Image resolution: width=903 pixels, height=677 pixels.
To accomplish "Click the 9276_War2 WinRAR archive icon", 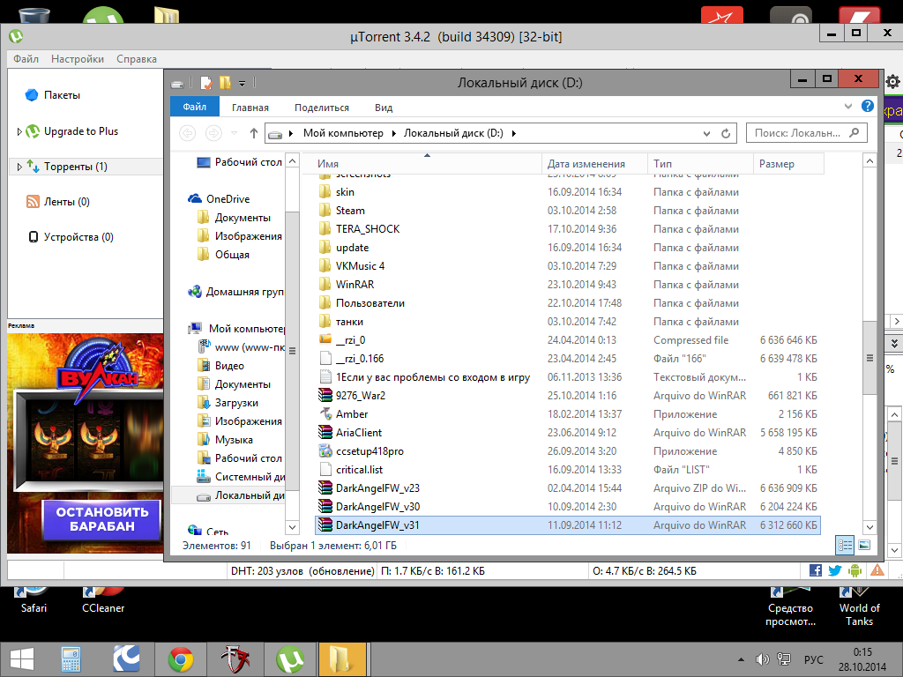I will [x=325, y=396].
